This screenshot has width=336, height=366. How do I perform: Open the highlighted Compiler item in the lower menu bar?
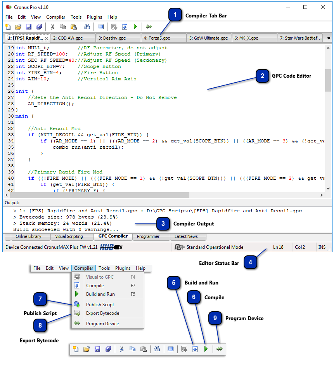click(x=83, y=268)
